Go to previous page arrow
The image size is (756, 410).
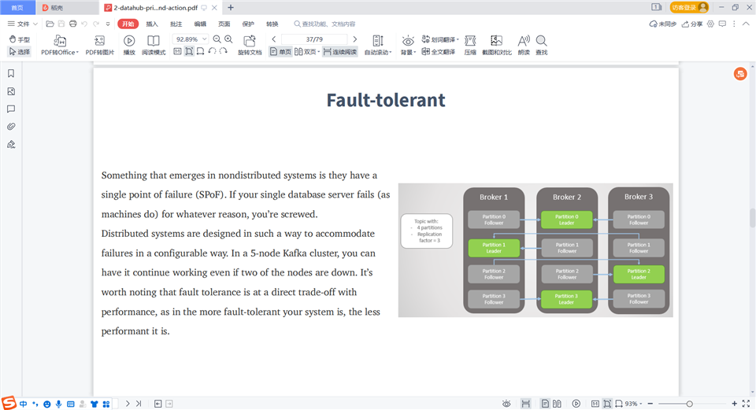pyautogui.click(x=274, y=39)
